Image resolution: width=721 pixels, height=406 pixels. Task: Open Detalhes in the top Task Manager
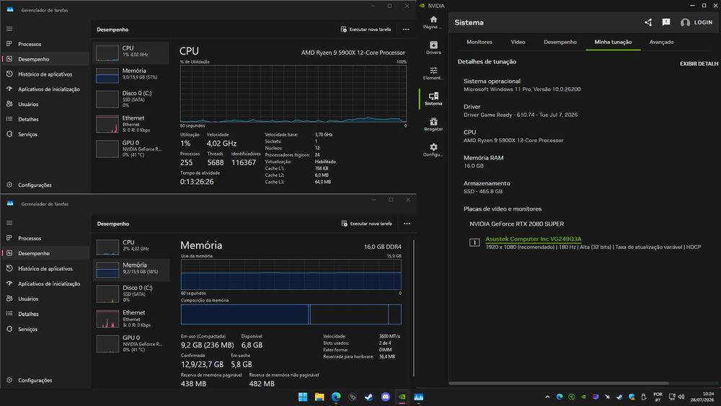(28, 119)
